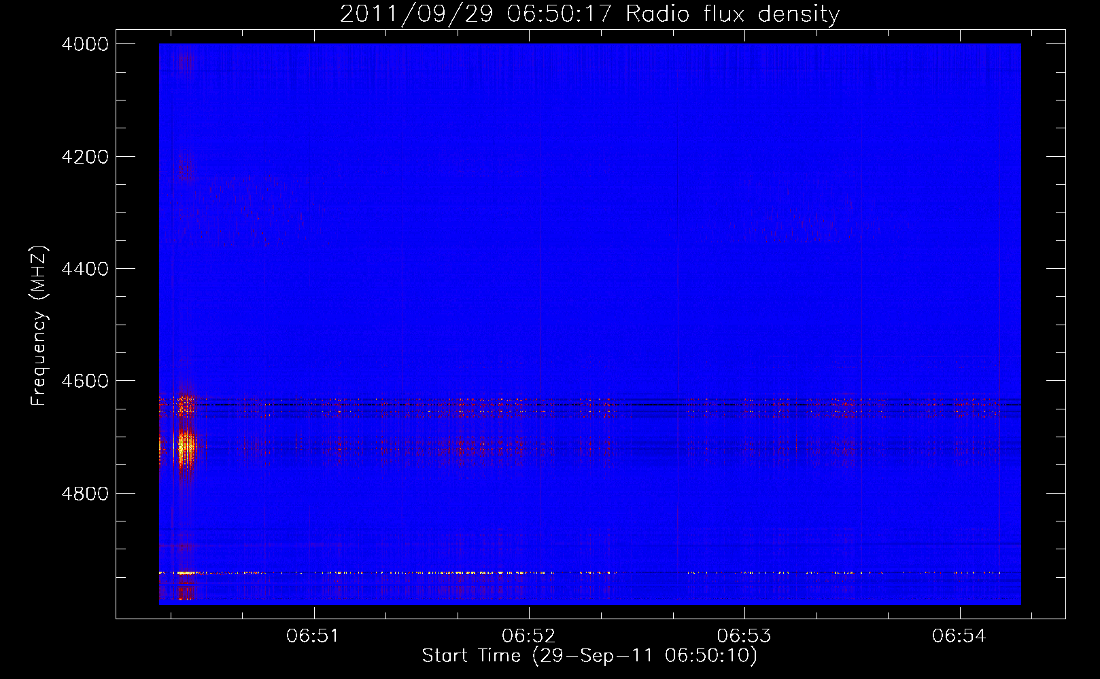Click the plot title '2011/09/29 06:50:17 Radio flux density'
Image resolution: width=1100 pixels, height=679 pixels.
(x=589, y=14)
